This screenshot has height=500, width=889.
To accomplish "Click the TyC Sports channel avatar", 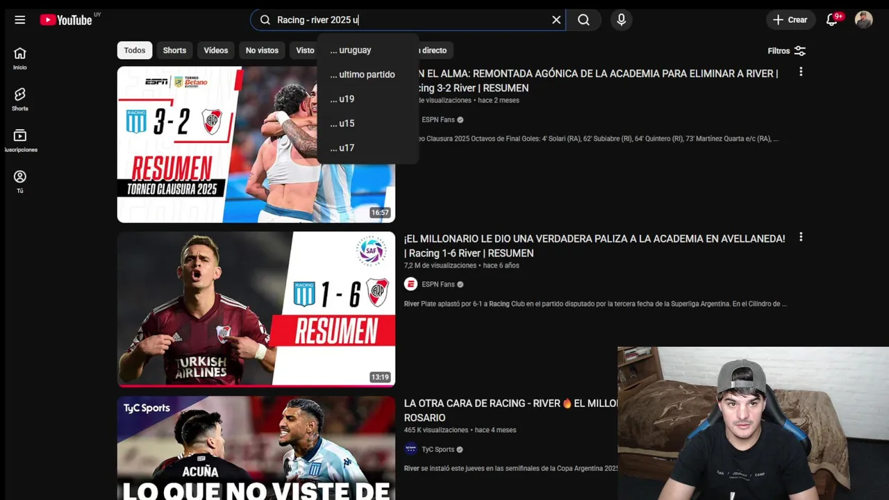I will coord(410,449).
